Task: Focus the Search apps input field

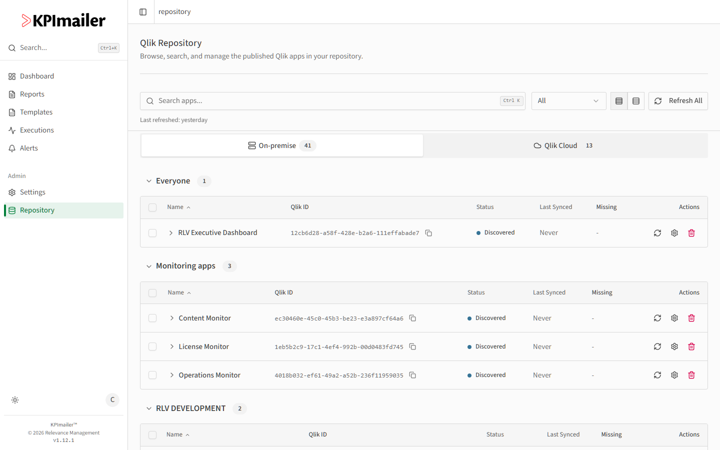Action: pyautogui.click(x=332, y=101)
